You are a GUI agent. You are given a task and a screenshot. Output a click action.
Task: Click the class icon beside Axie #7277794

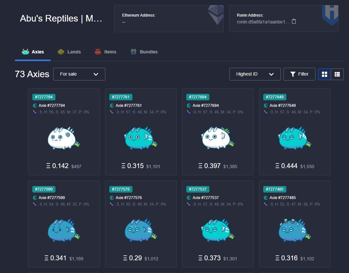tap(35, 105)
